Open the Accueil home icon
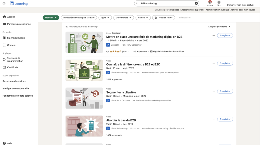 click(x=4, y=17)
